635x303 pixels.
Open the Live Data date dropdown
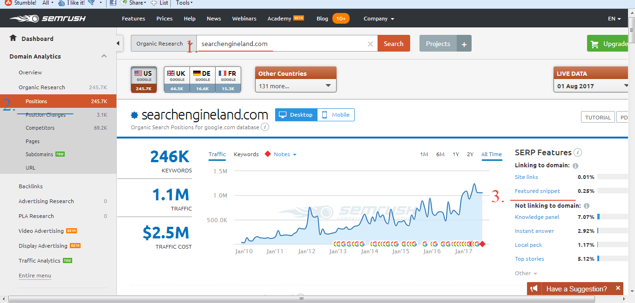pyautogui.click(x=591, y=86)
